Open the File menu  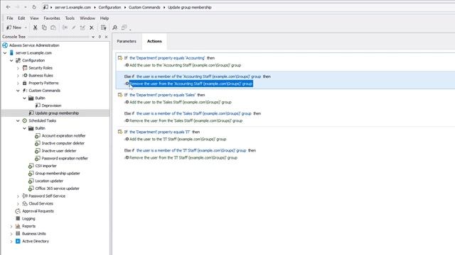10,18
